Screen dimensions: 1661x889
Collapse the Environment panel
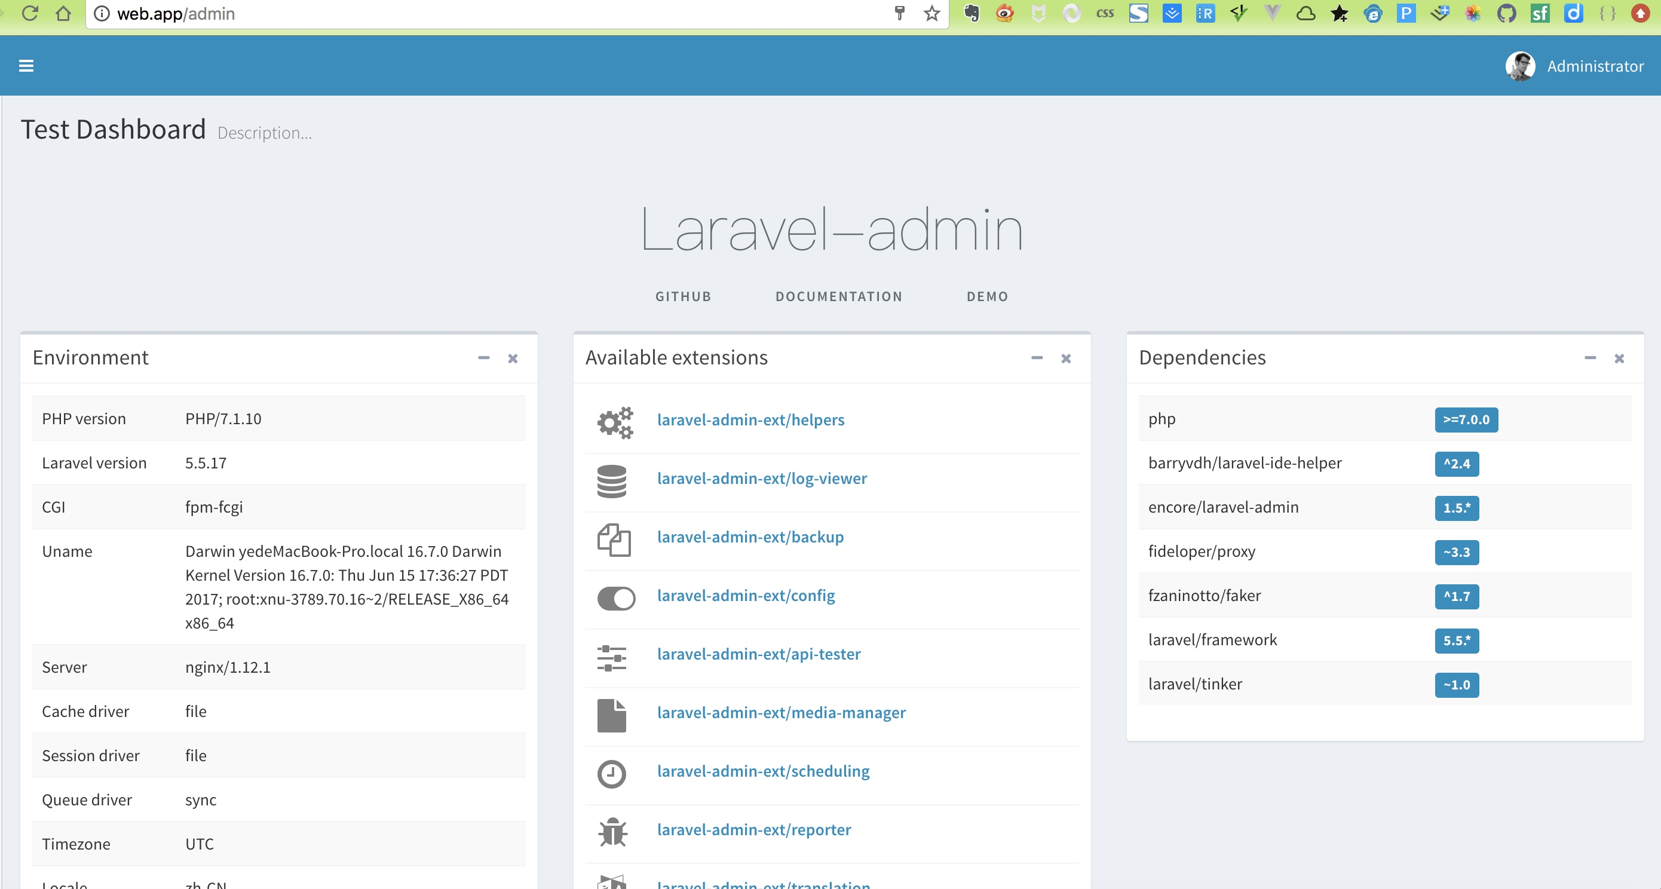pyautogui.click(x=483, y=358)
